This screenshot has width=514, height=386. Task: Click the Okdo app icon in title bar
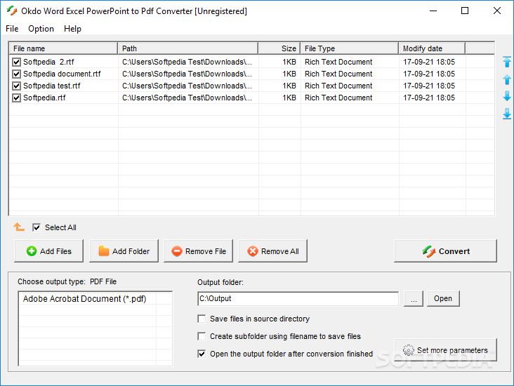(x=12, y=11)
